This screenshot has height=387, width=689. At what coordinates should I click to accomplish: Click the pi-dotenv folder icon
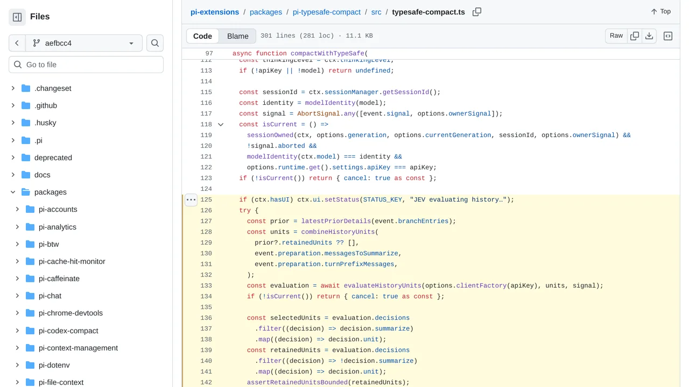[30, 365]
